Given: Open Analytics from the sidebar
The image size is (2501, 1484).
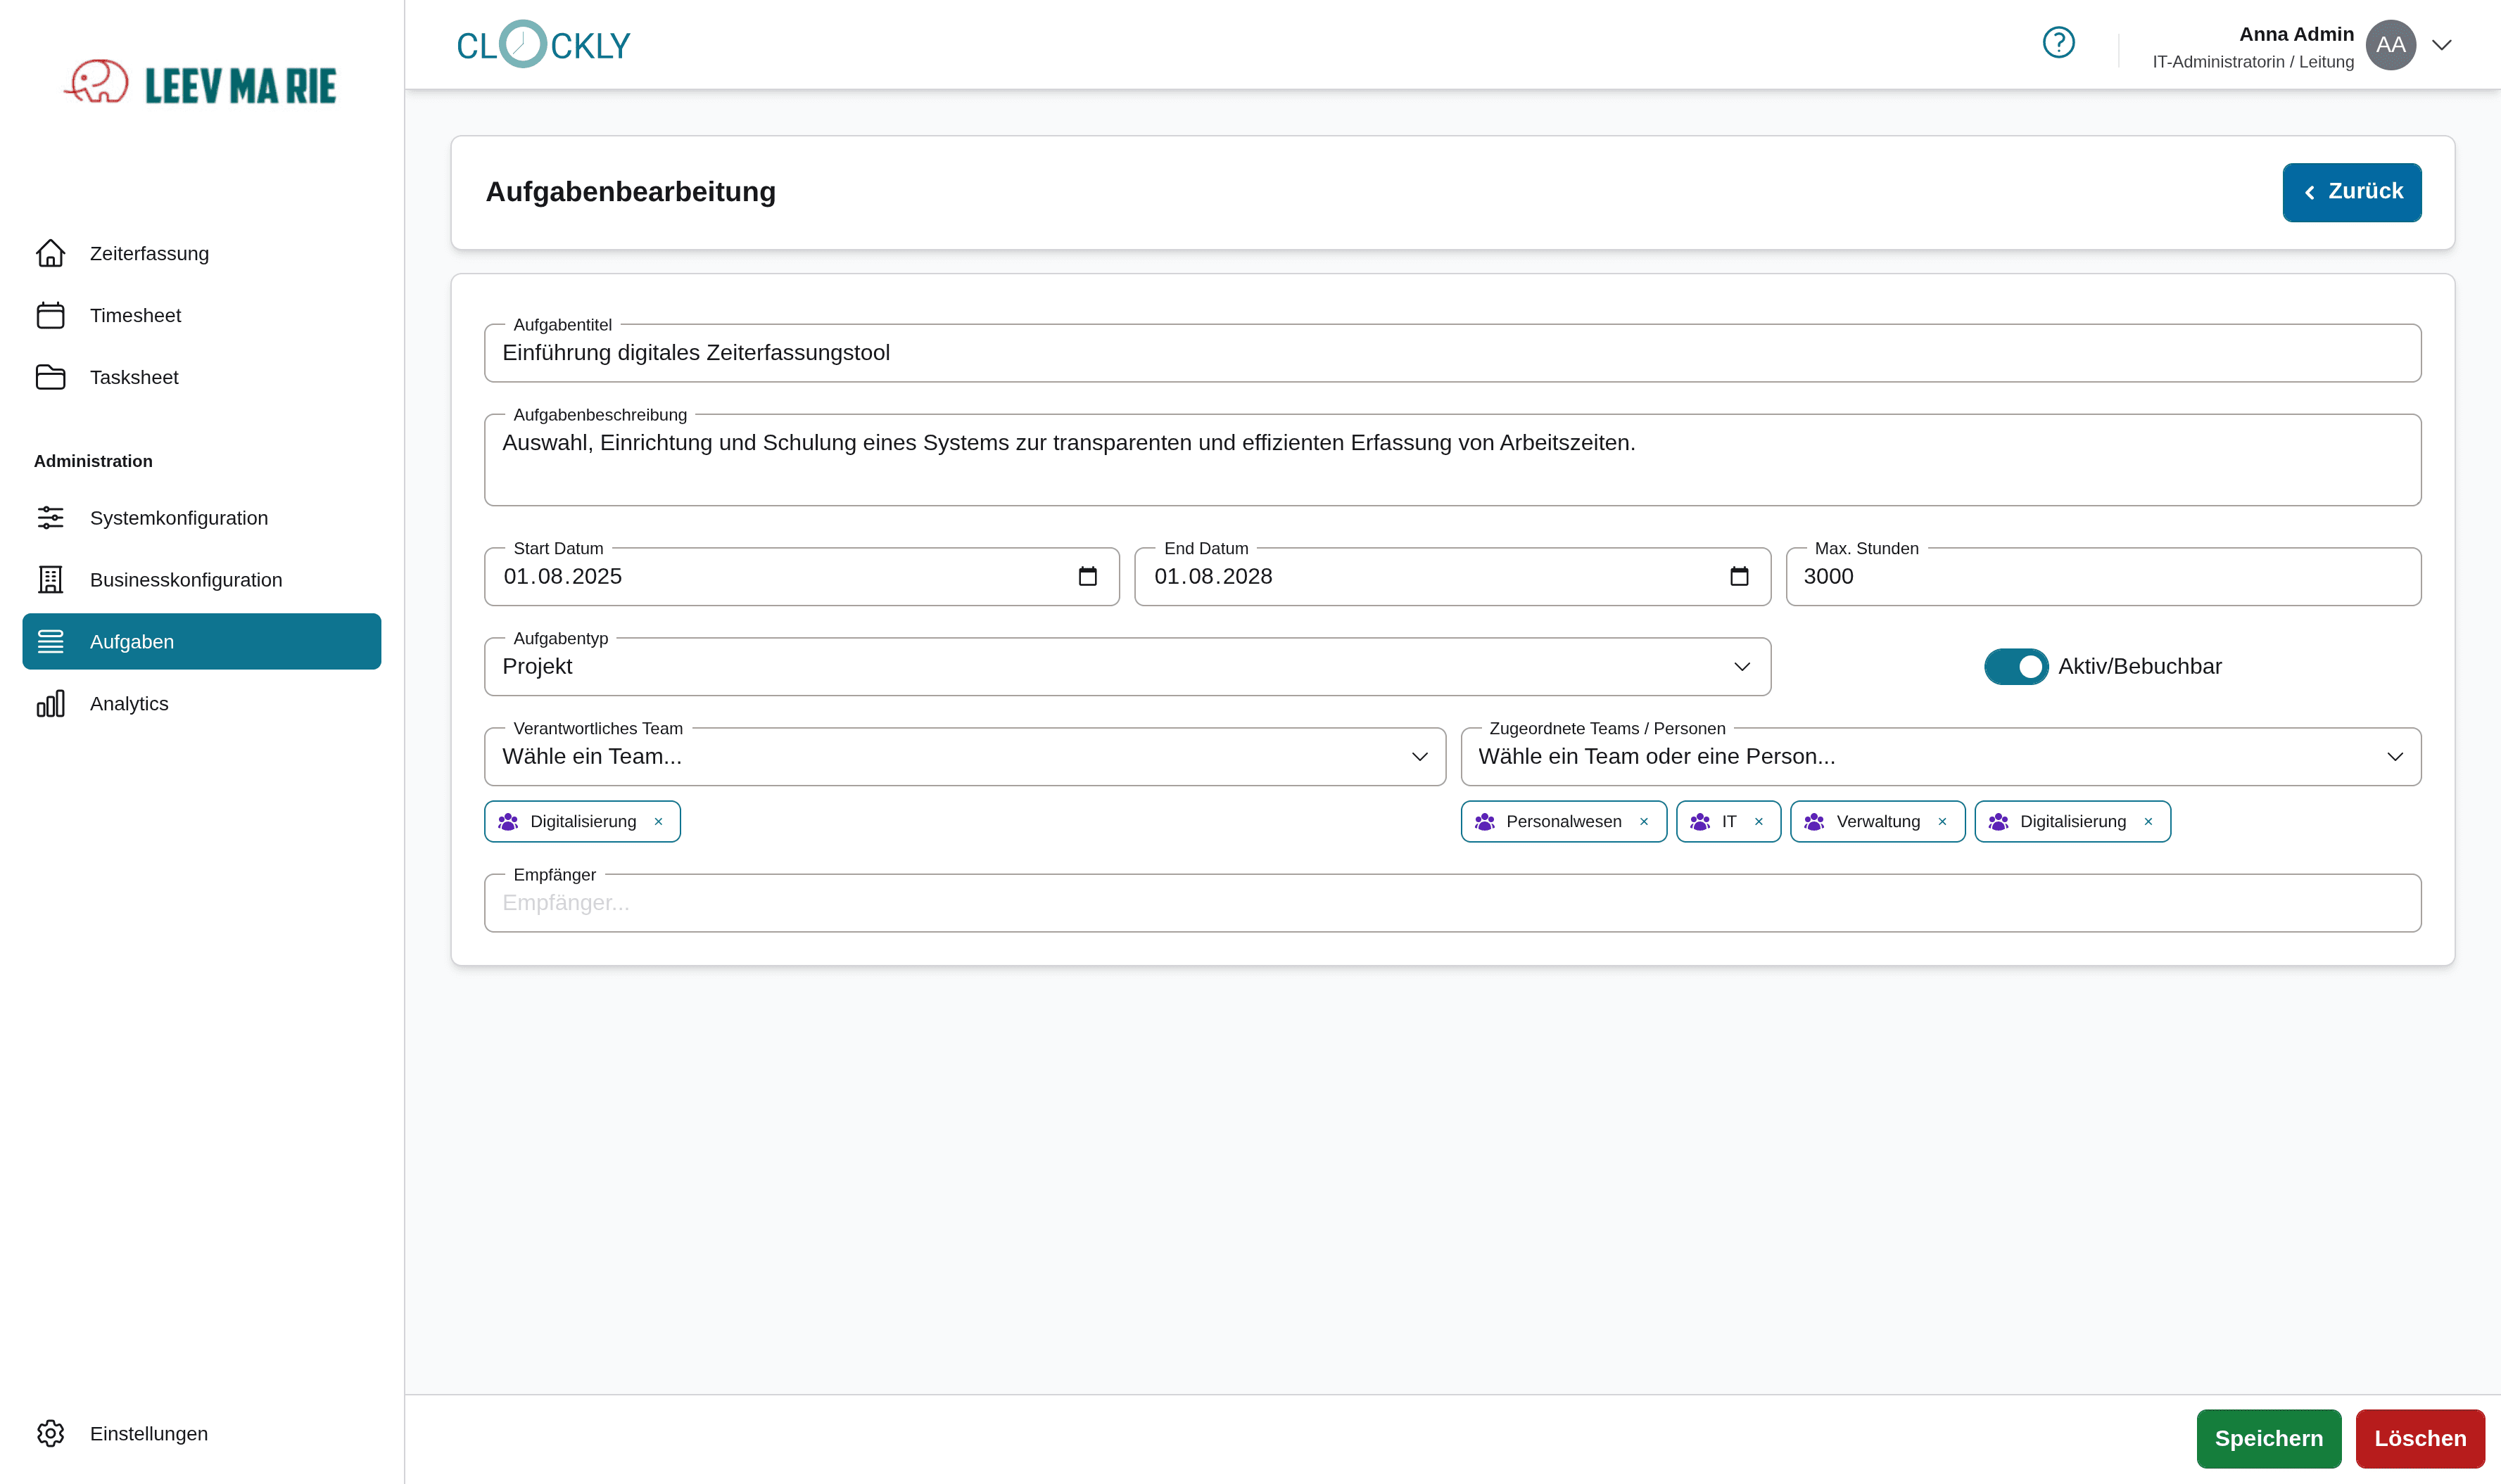Looking at the screenshot, I should coord(129,703).
